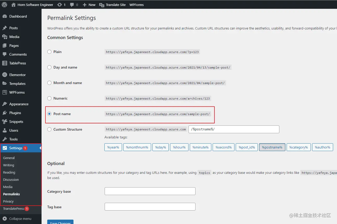The height and width of the screenshot is (224, 337).
Task: Insert the %author% tag
Action: pos(322,147)
